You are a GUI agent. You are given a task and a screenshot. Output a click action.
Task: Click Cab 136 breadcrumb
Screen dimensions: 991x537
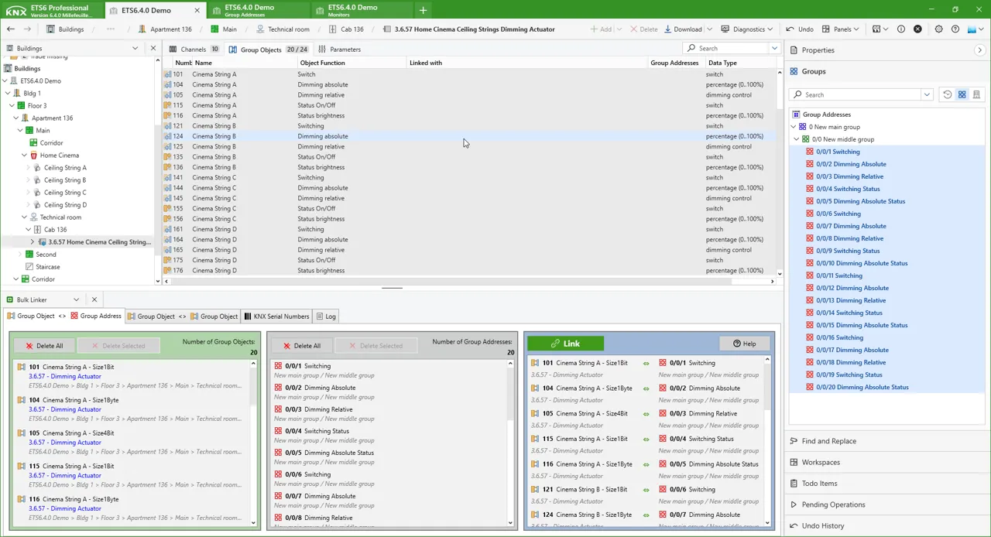[x=346, y=29]
